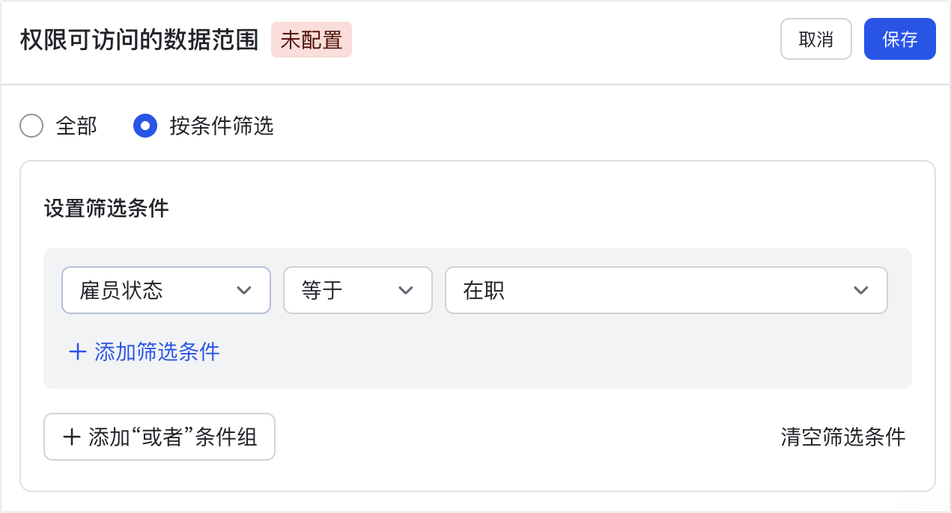Select the 按条件筛选 radio button
The width and height of the screenshot is (951, 513).
(x=145, y=126)
